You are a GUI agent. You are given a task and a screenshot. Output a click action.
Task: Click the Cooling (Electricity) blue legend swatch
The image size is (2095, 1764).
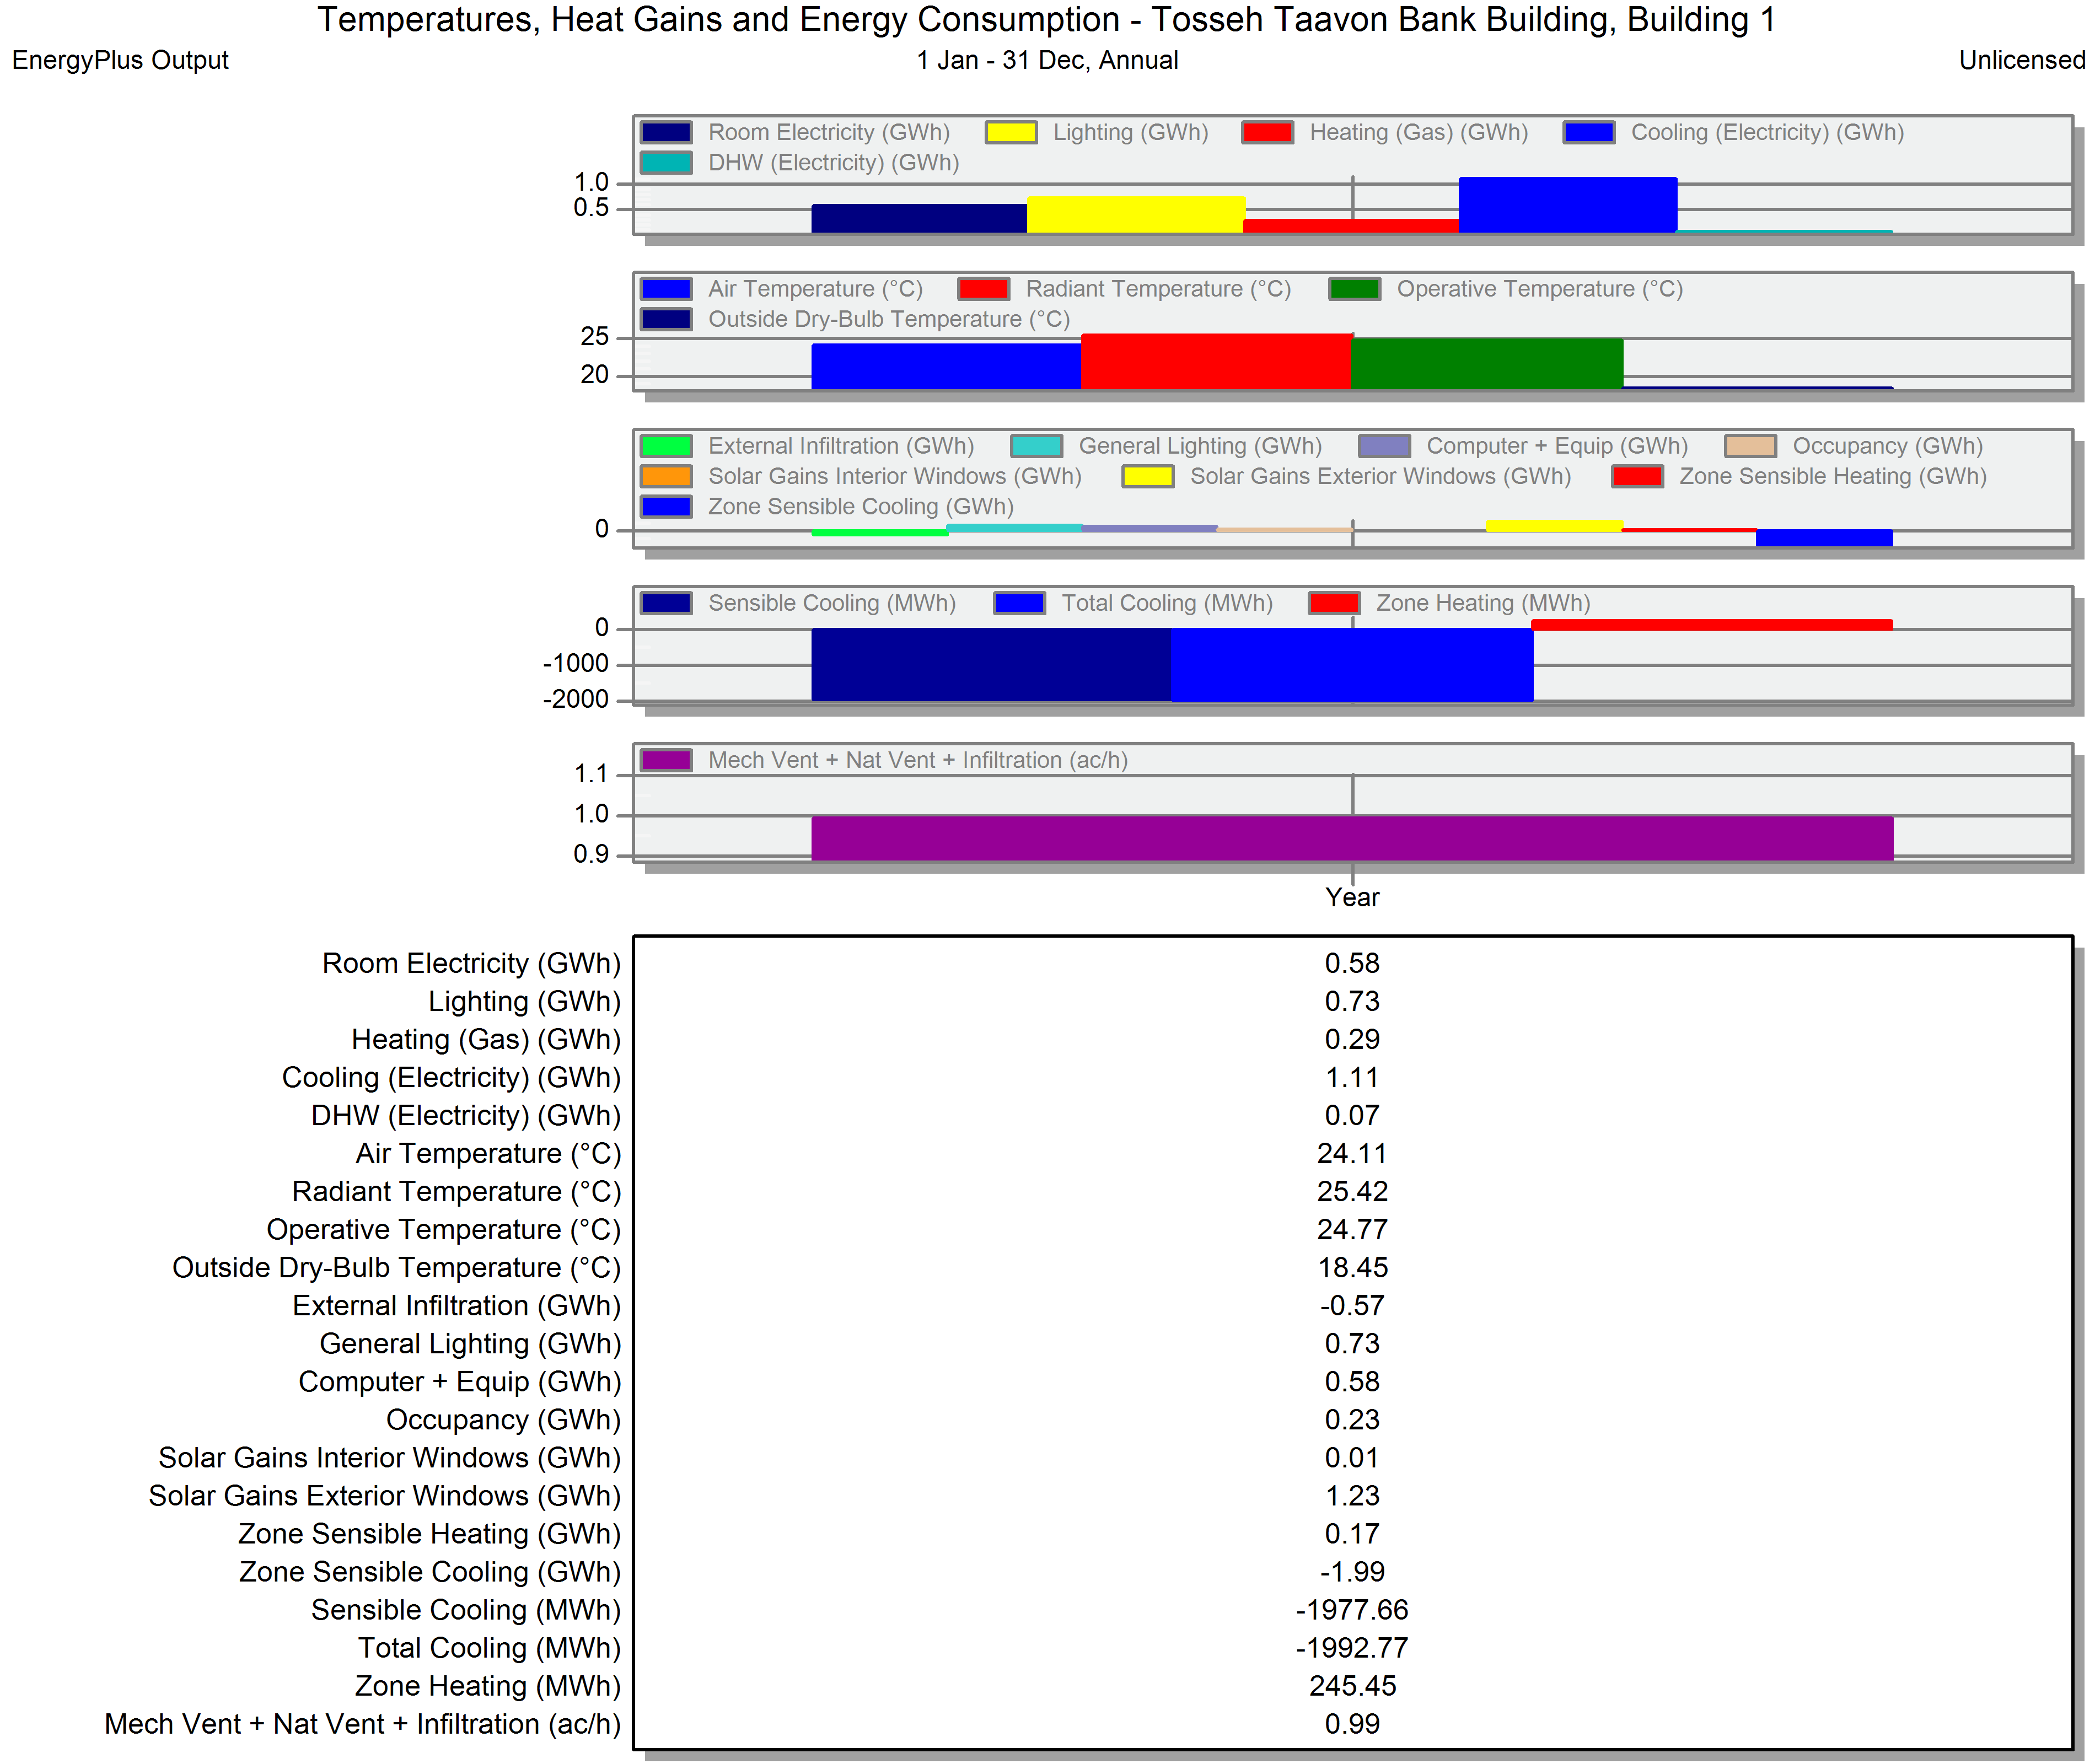coord(1589,132)
